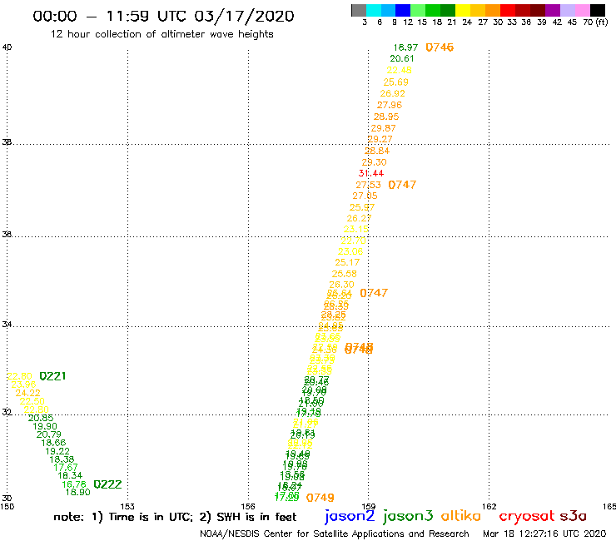The height and width of the screenshot is (541, 616).
Task: Select the wave height value 25.69
Action: [x=396, y=82]
